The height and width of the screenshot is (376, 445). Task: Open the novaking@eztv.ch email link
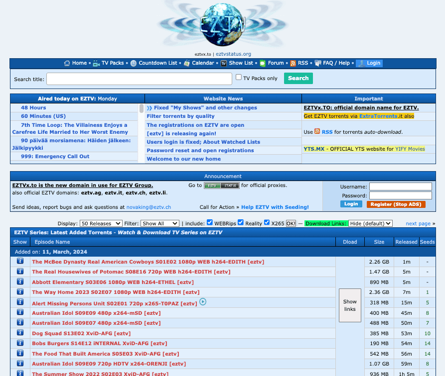[x=148, y=207]
